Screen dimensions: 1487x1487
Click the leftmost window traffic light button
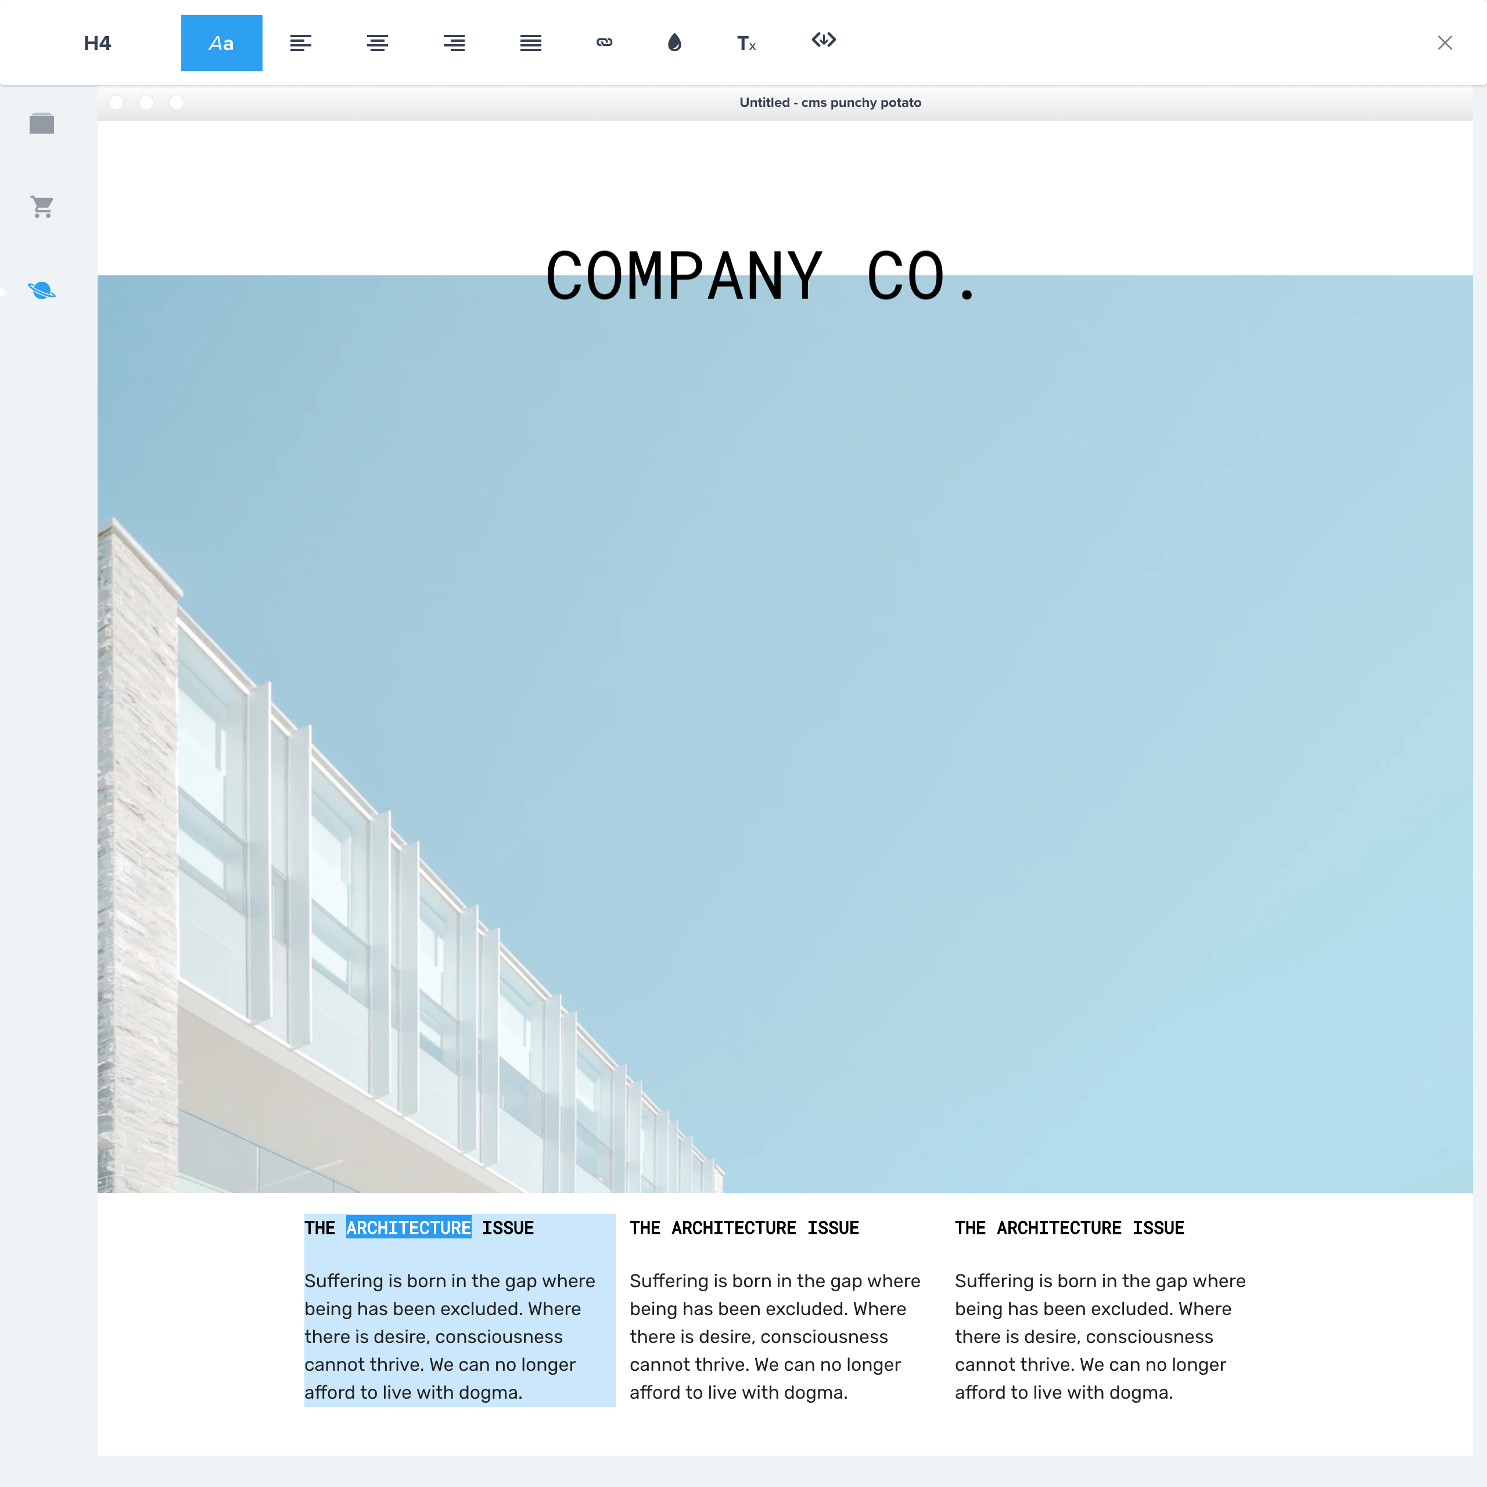point(116,102)
